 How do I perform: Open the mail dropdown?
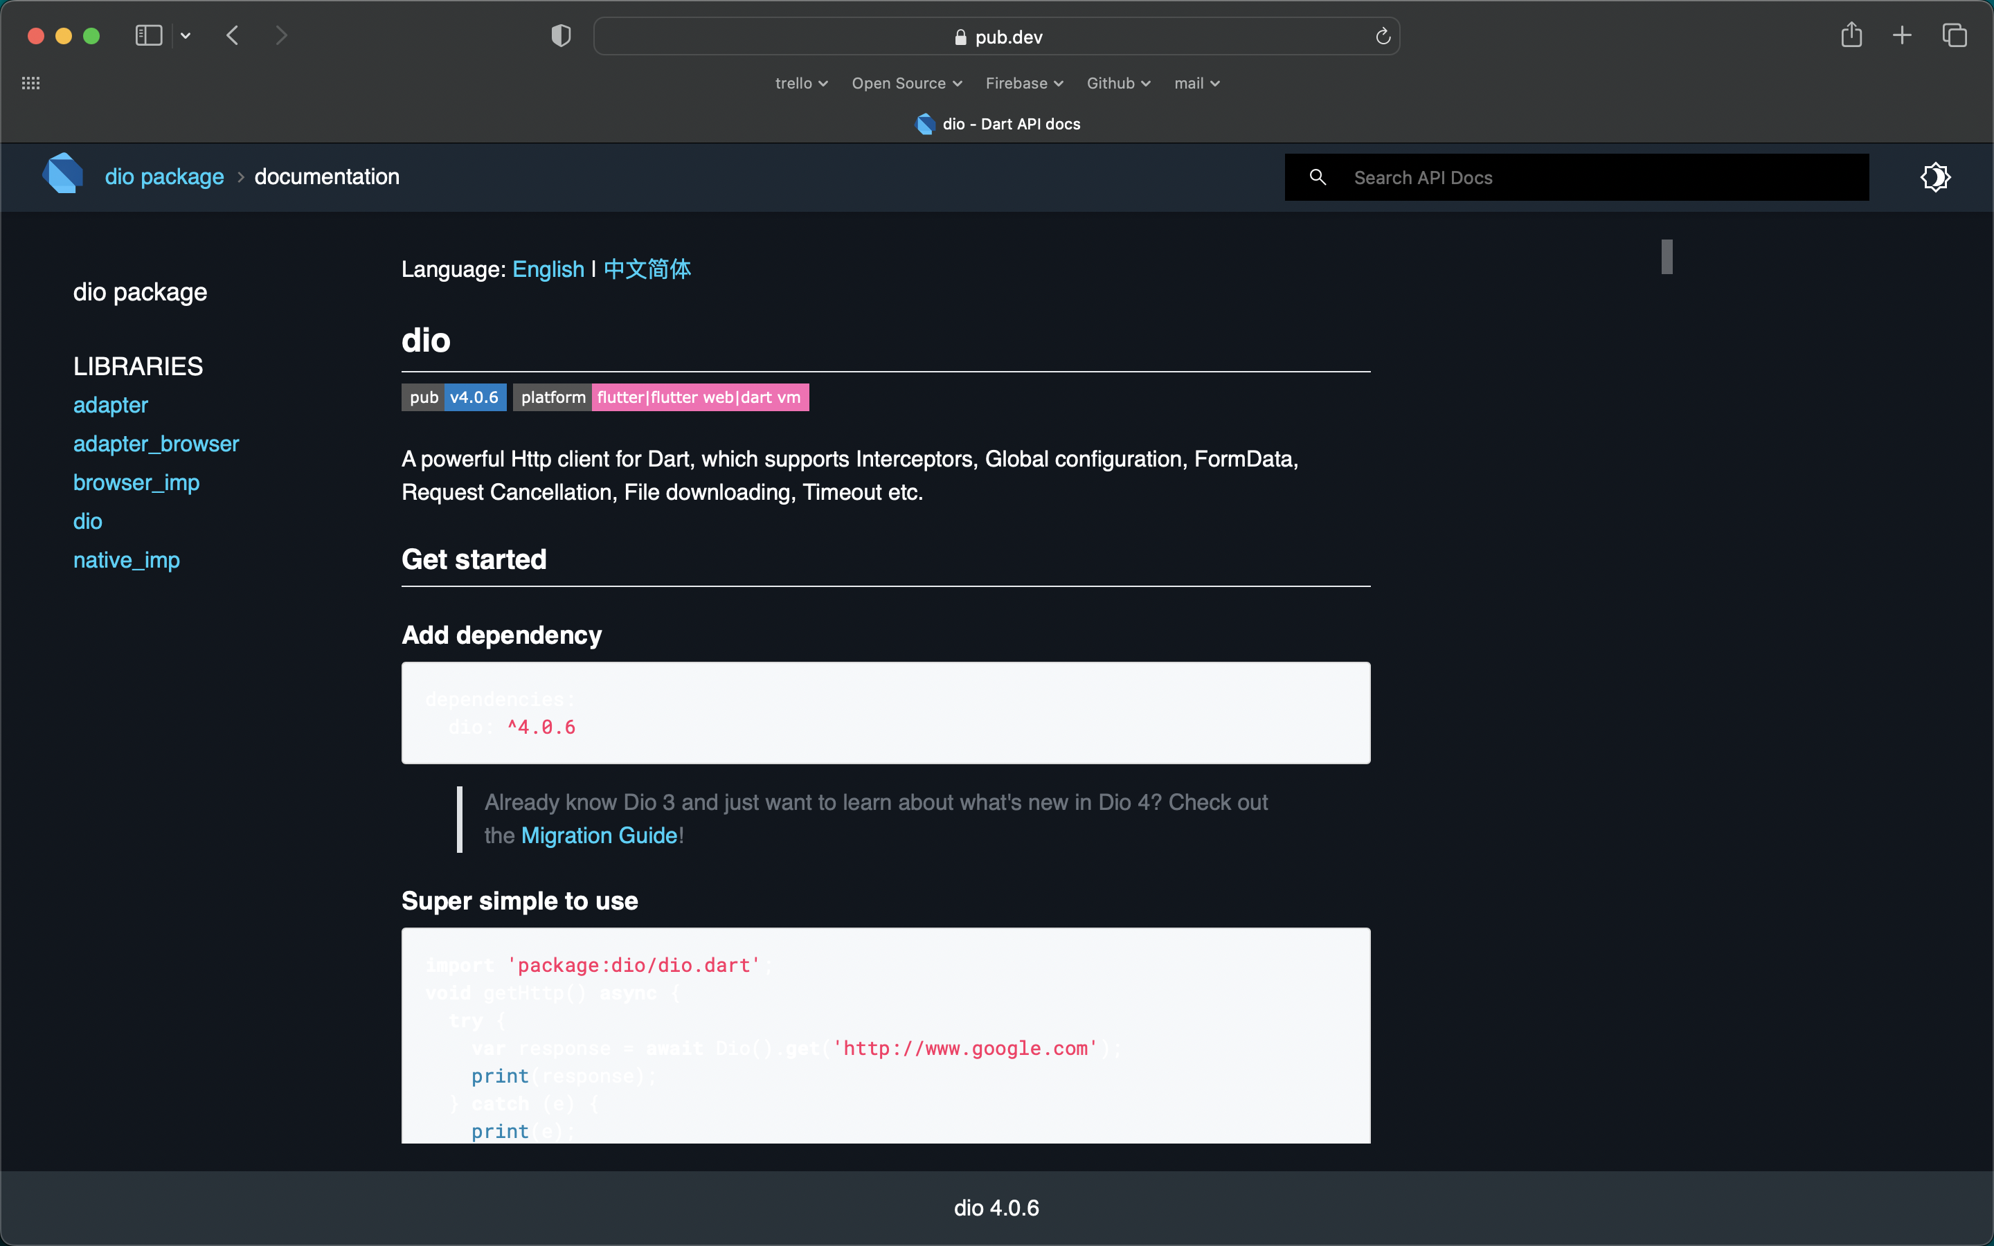pyautogui.click(x=1196, y=83)
